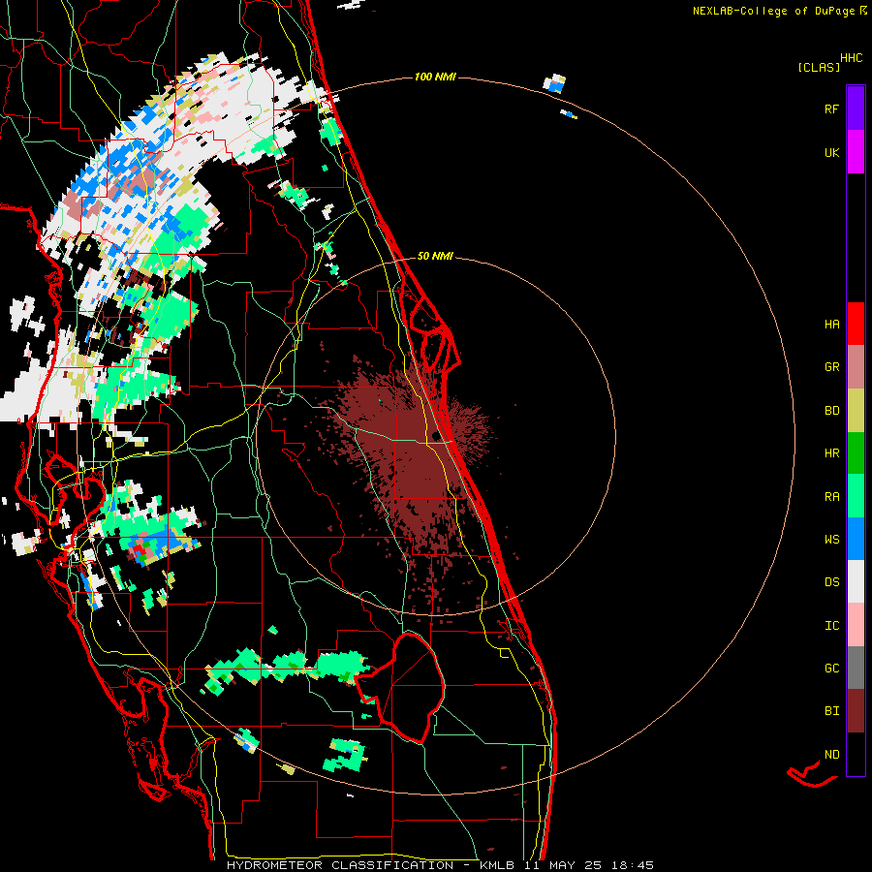
Task: Click the RA light green legend swatch
Action: point(856,496)
